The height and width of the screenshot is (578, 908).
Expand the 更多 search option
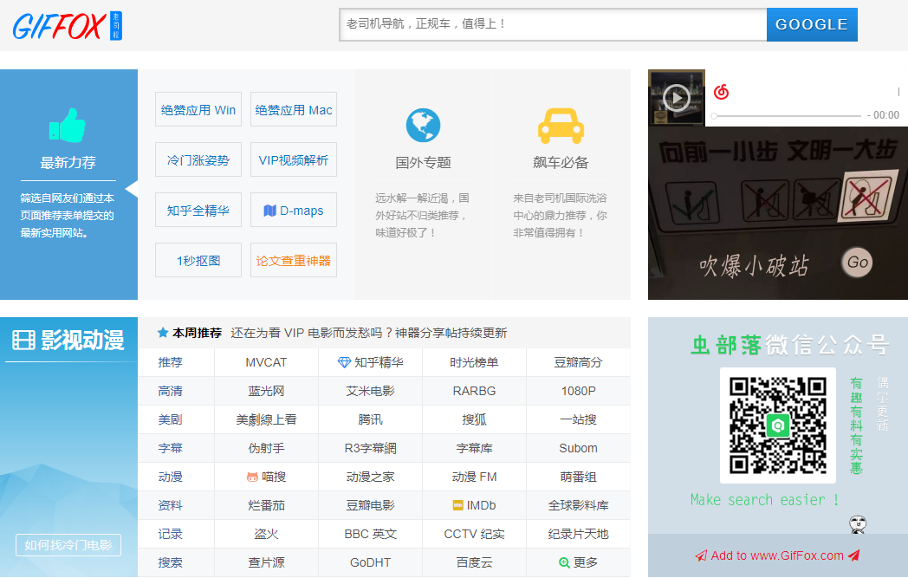point(578,562)
